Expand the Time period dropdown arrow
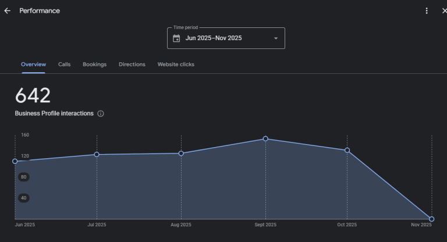This screenshot has width=447, height=242. 275,38
